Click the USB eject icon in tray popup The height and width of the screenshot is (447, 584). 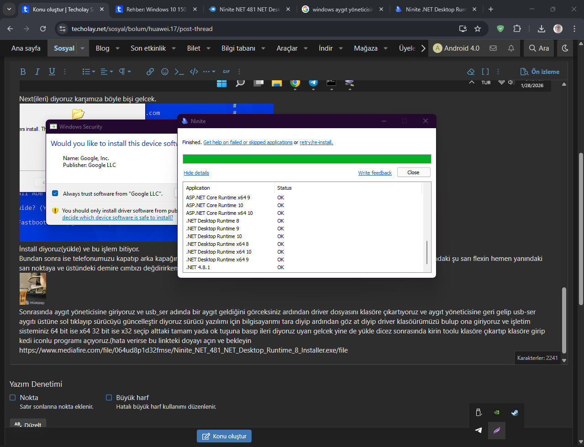pos(479,412)
